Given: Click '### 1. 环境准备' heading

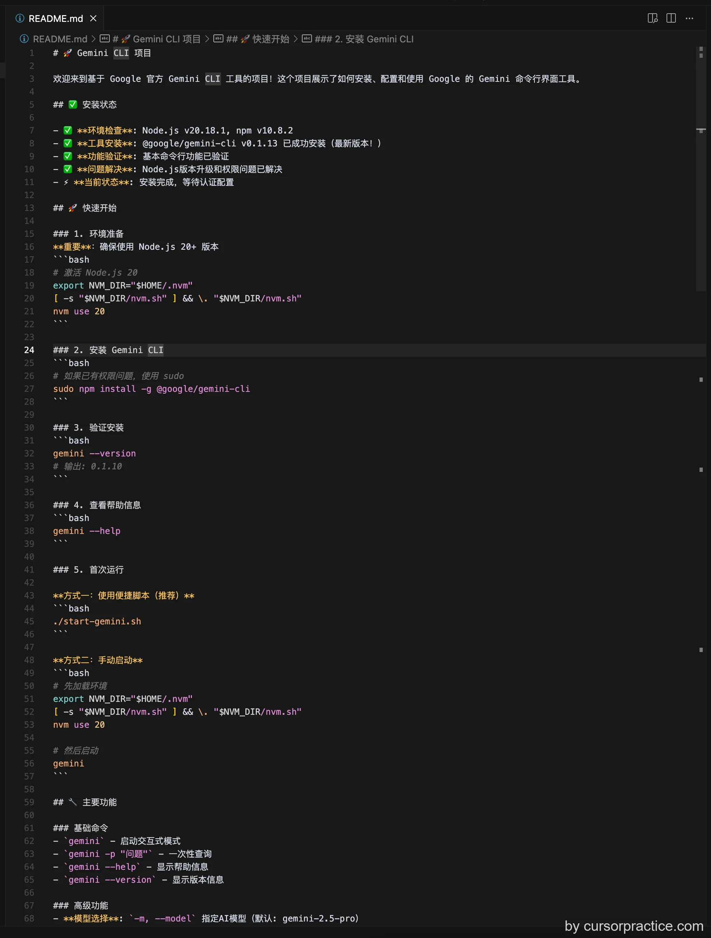Looking at the screenshot, I should pos(88,234).
